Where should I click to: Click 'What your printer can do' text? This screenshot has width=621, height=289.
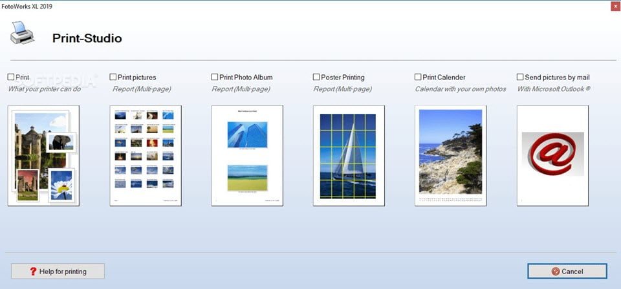pos(45,89)
